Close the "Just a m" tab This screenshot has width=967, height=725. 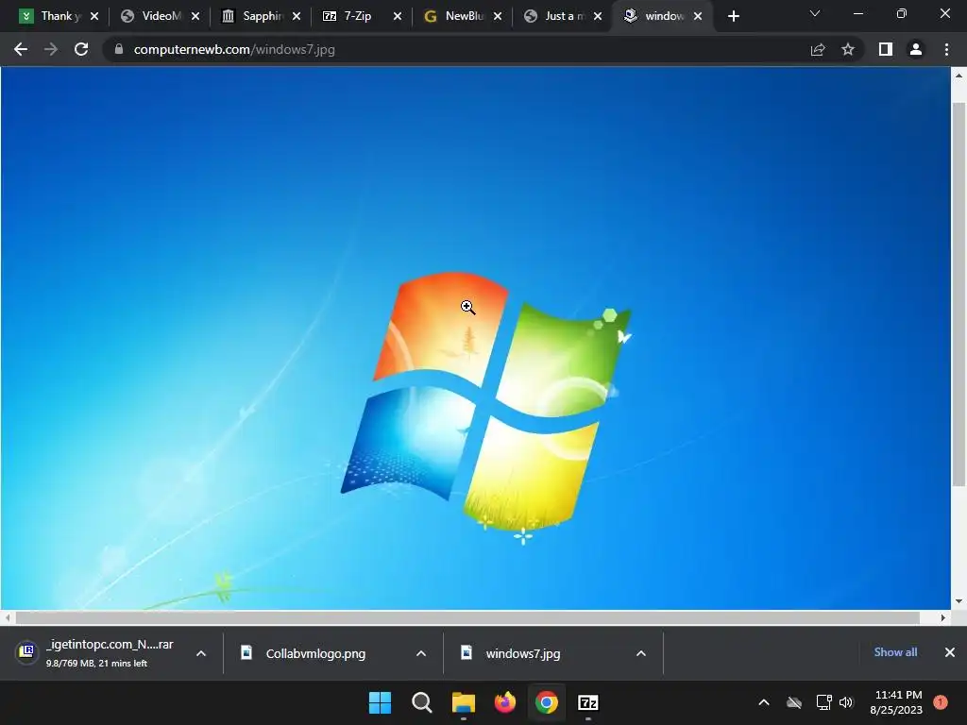(598, 17)
